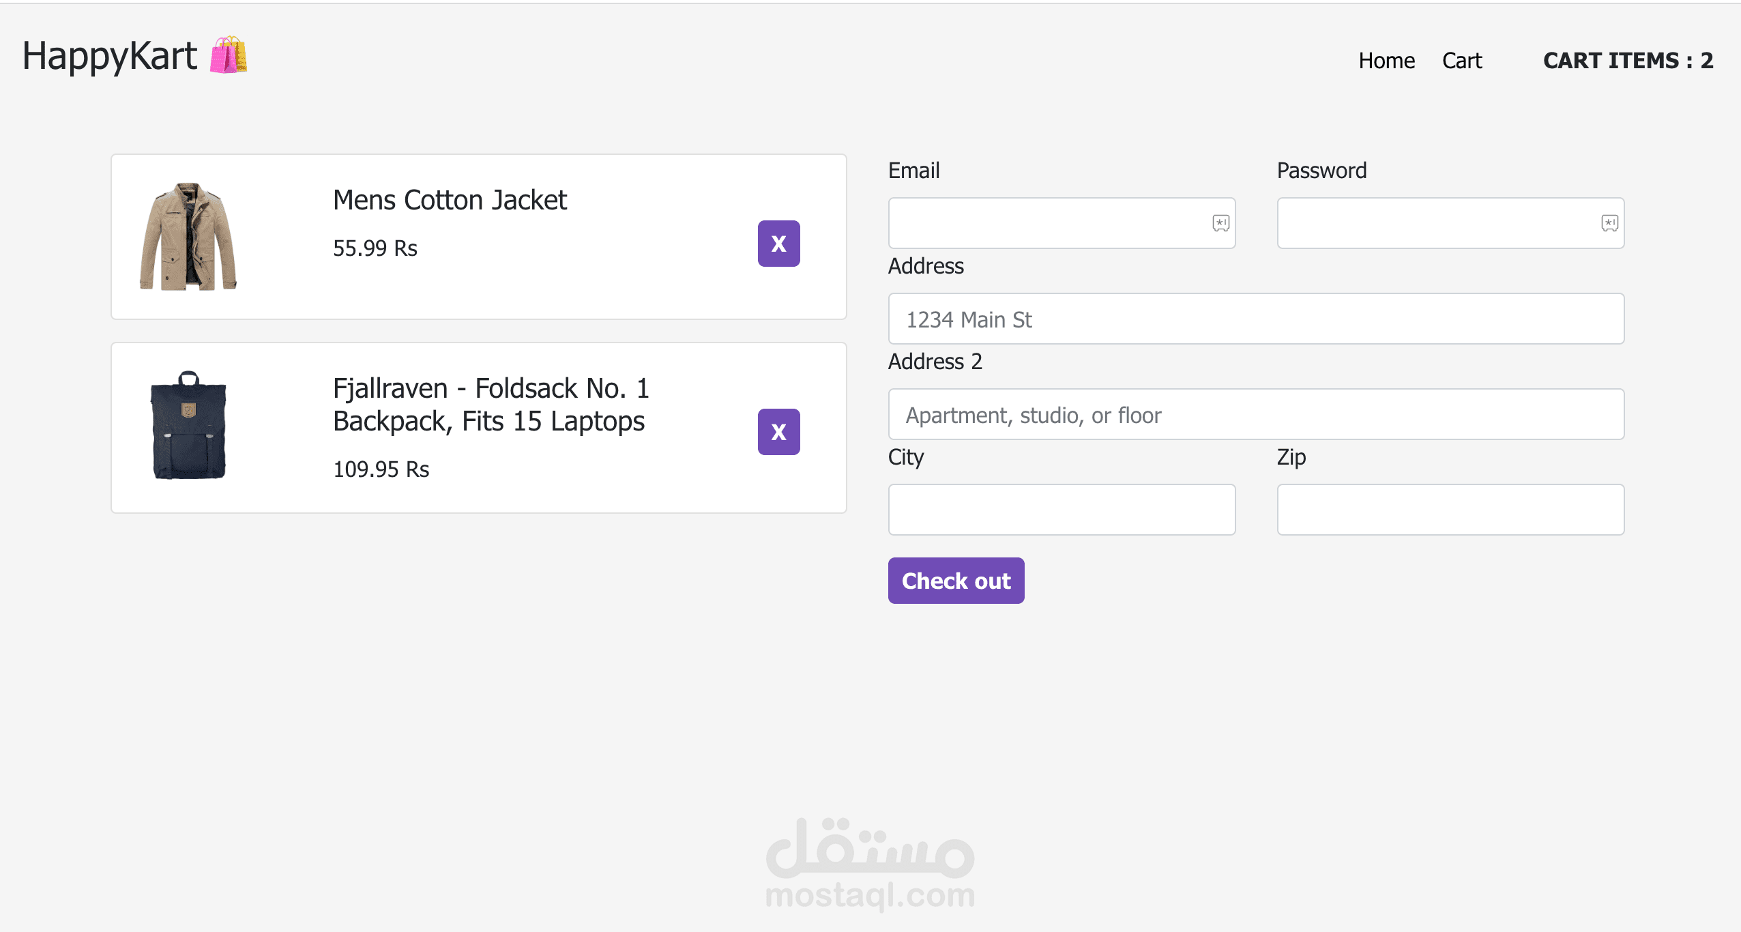1741x932 pixels.
Task: Remove Fjallraven Backpack with X button
Action: click(778, 432)
